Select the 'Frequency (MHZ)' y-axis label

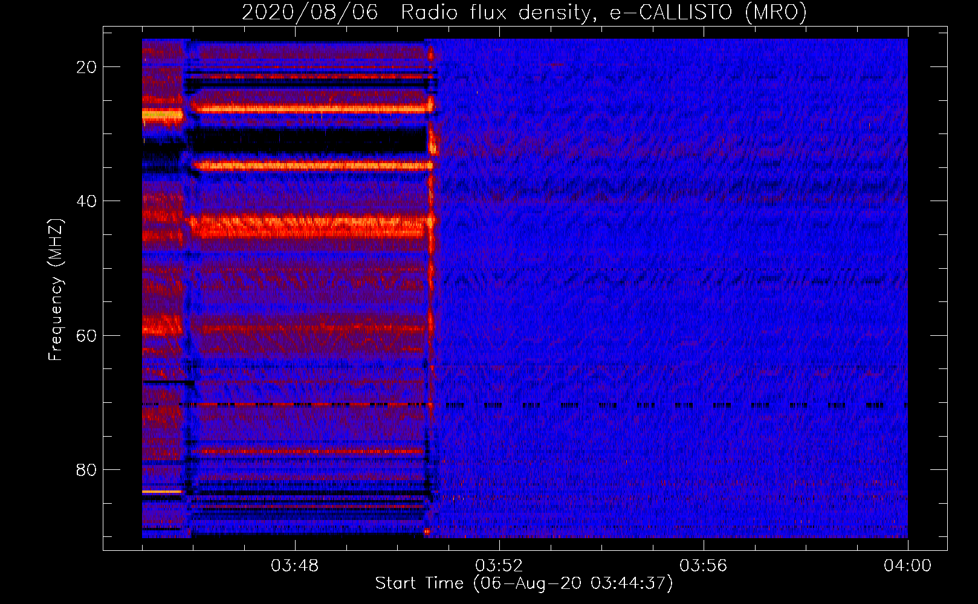pos(56,290)
